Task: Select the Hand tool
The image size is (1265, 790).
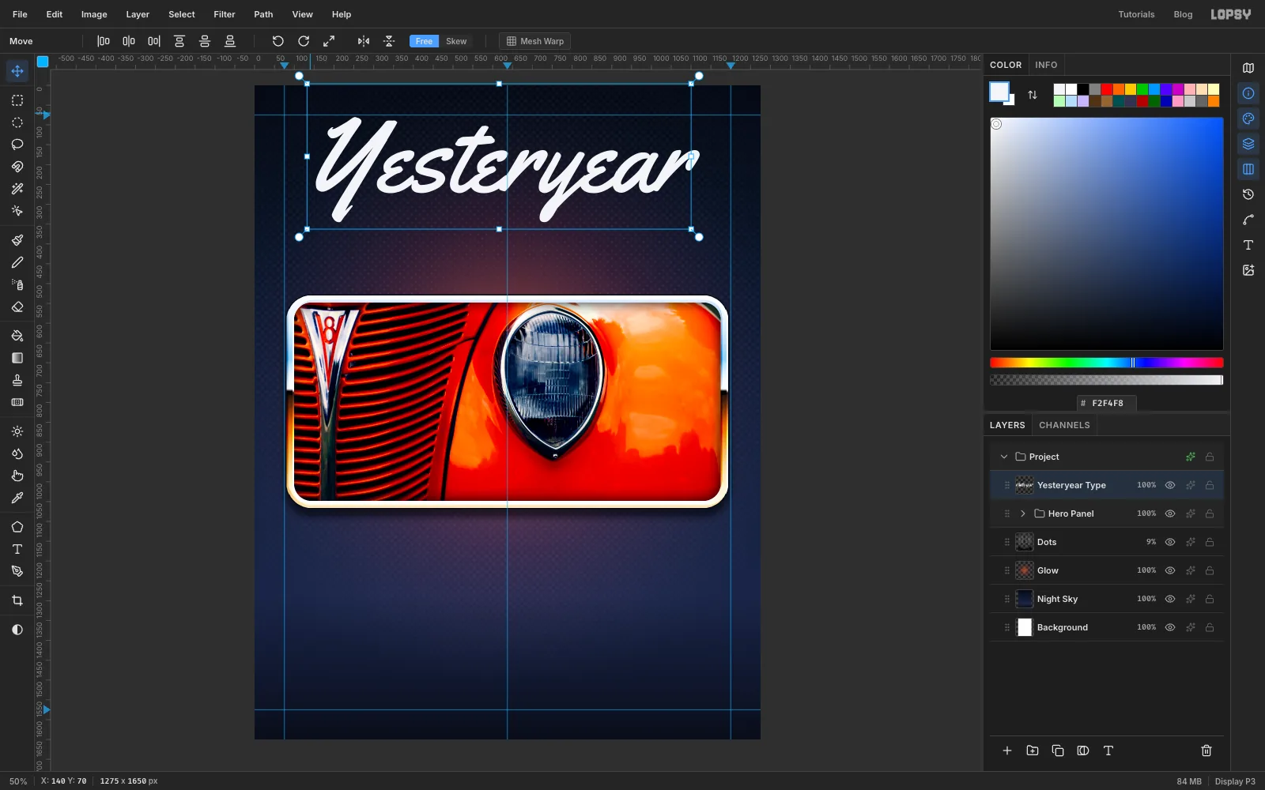Action: 17,476
